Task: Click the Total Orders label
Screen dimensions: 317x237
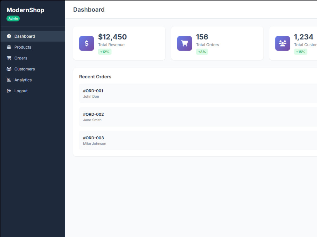Action: point(208,45)
